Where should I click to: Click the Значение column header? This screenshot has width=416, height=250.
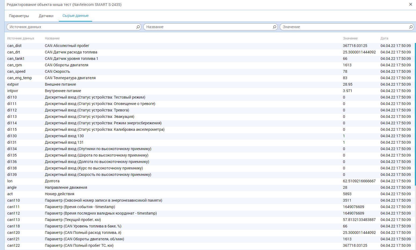pos(350,38)
